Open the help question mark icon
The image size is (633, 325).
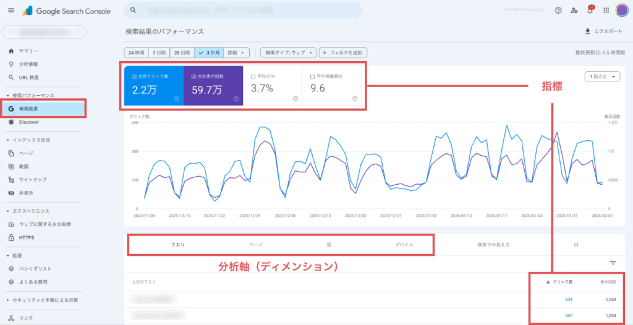tap(558, 11)
